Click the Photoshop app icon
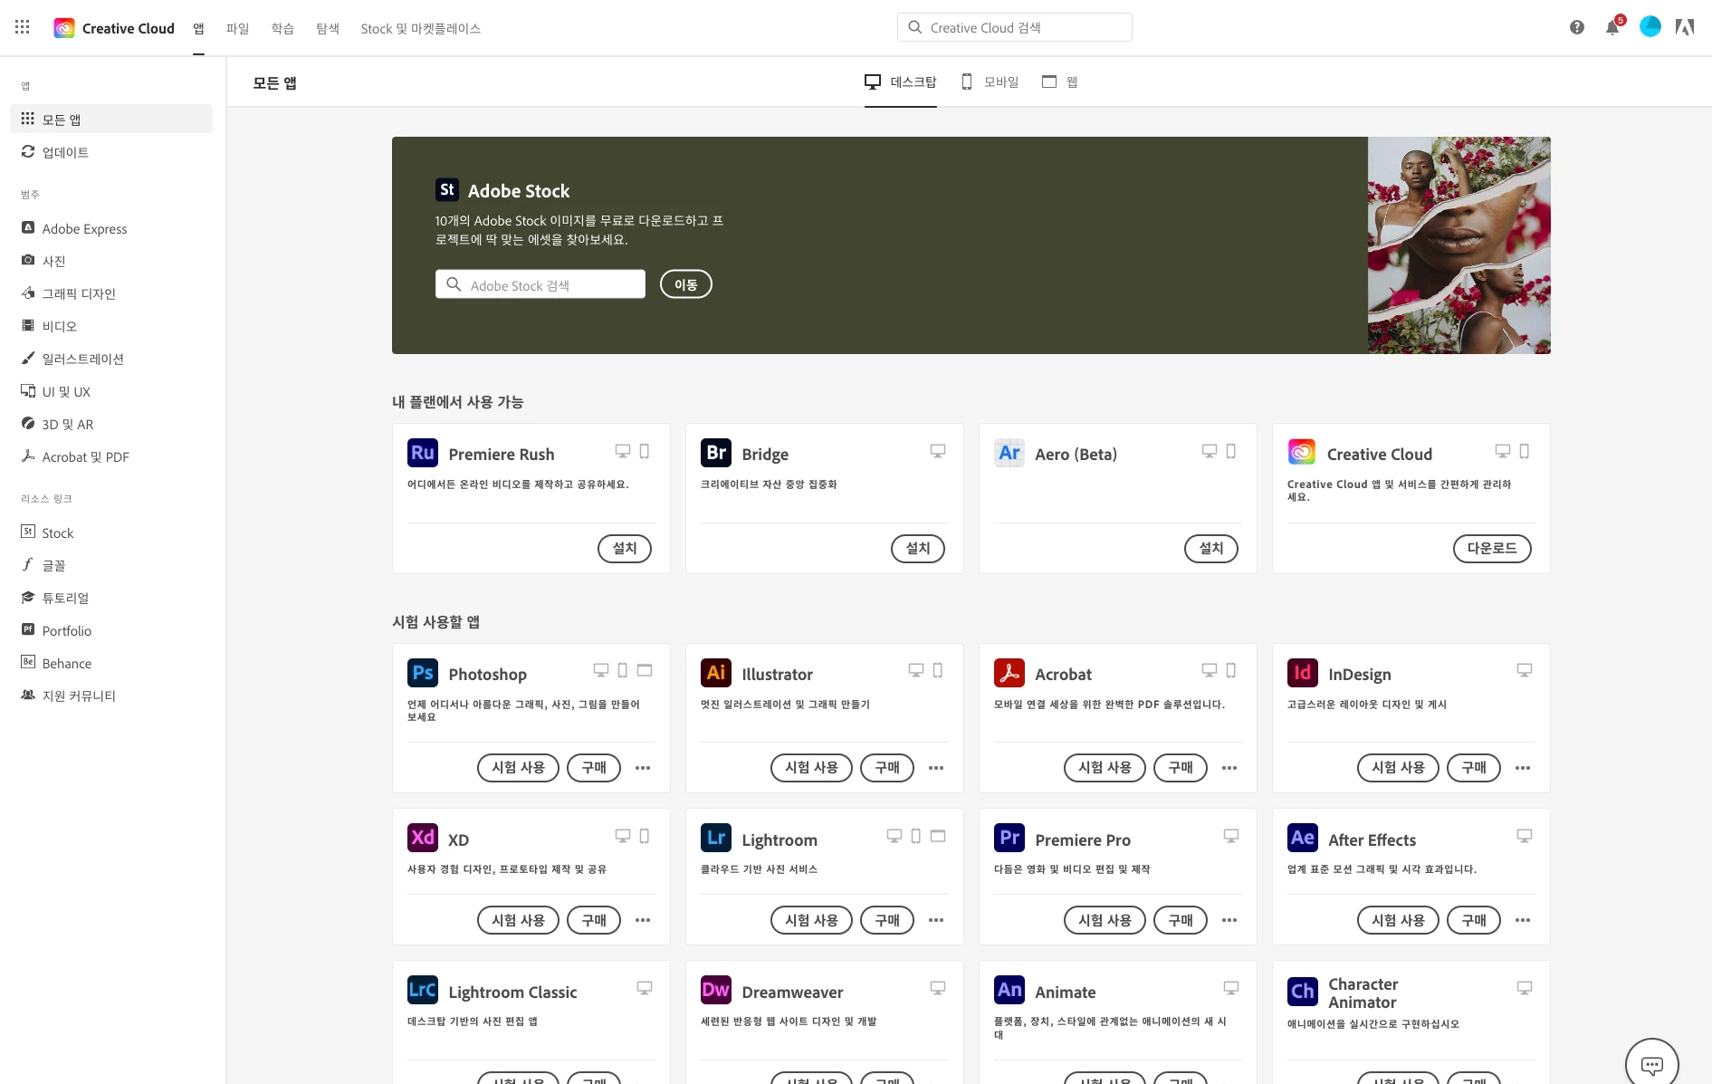 (x=423, y=673)
